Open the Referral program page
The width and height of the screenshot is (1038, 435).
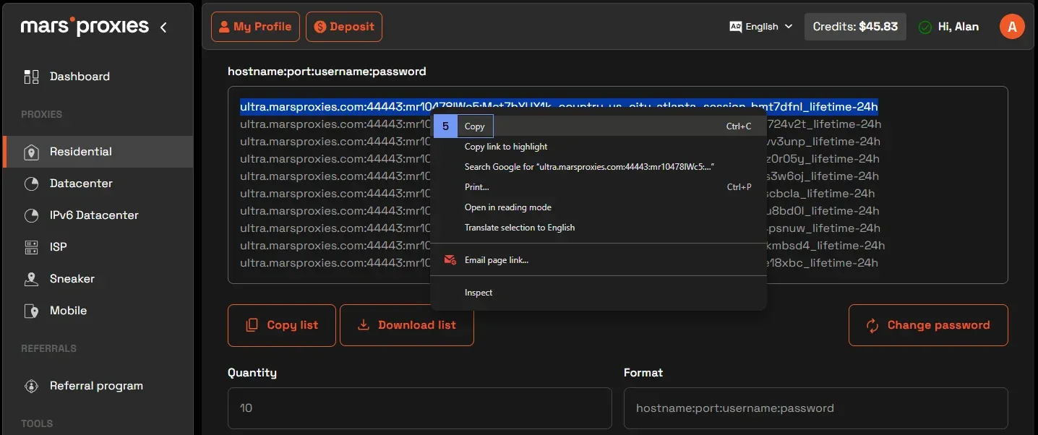click(98, 386)
